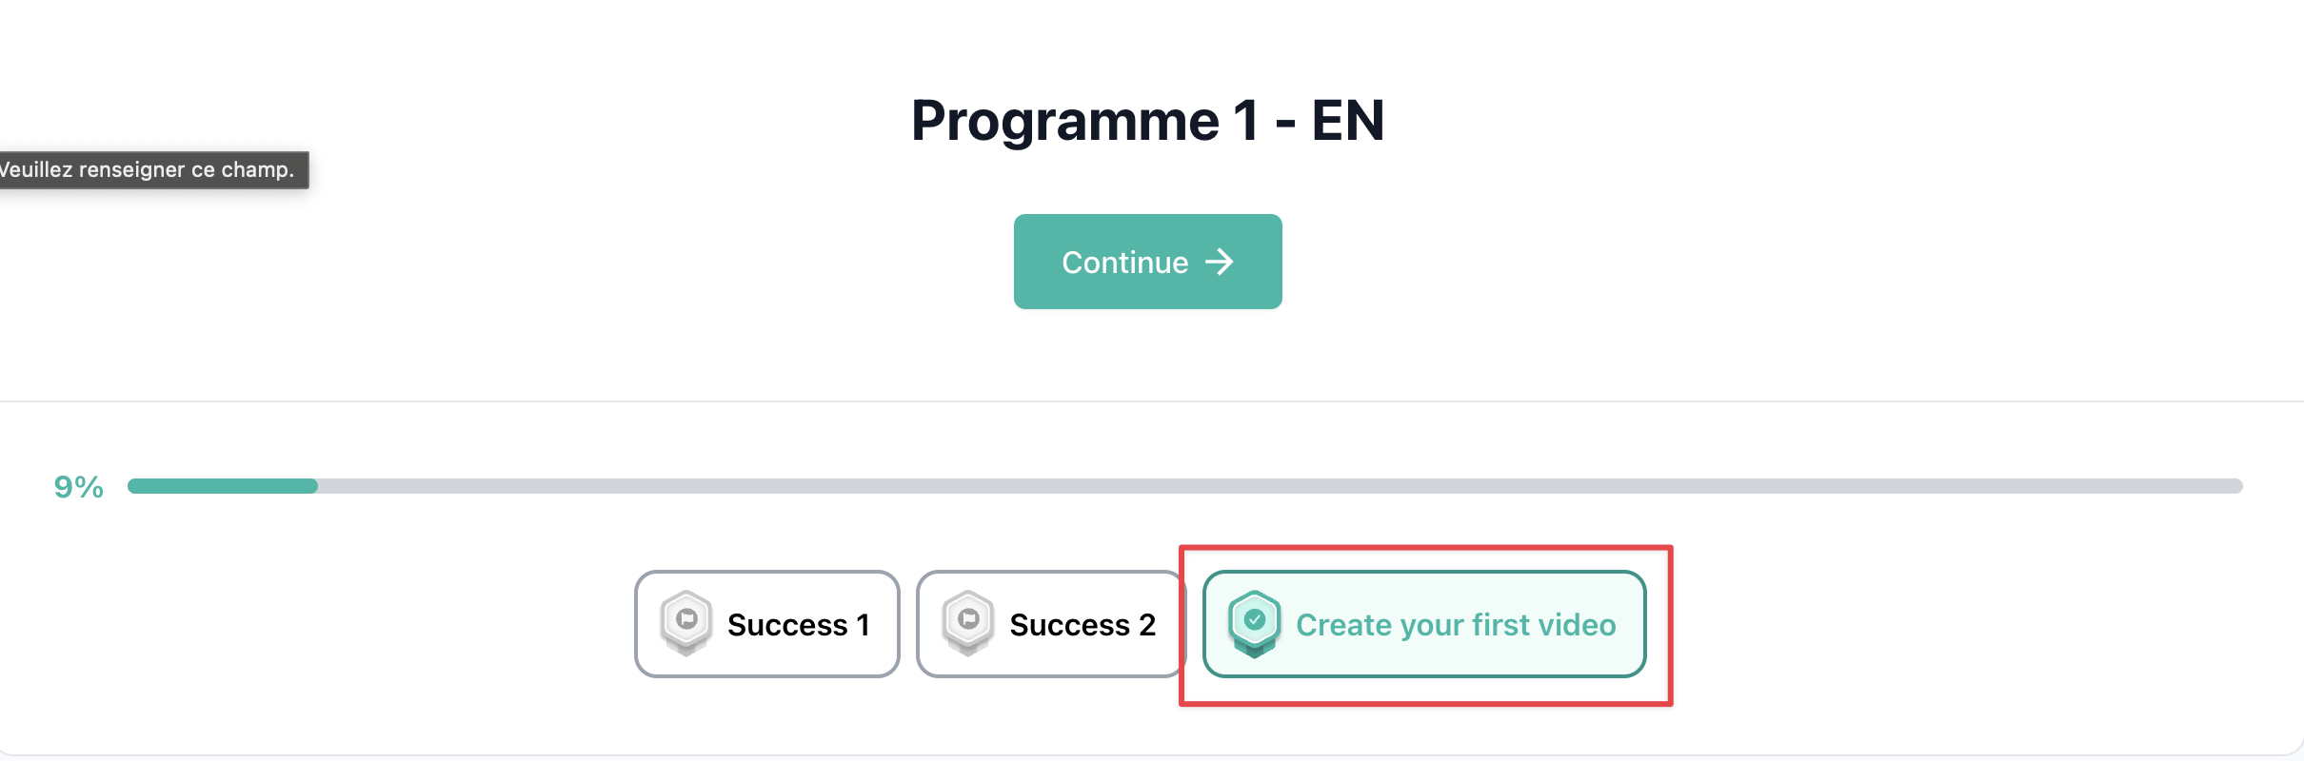This screenshot has height=761, width=2304.
Task: Click the gray badge icon beside Success 2
Action: tap(968, 624)
